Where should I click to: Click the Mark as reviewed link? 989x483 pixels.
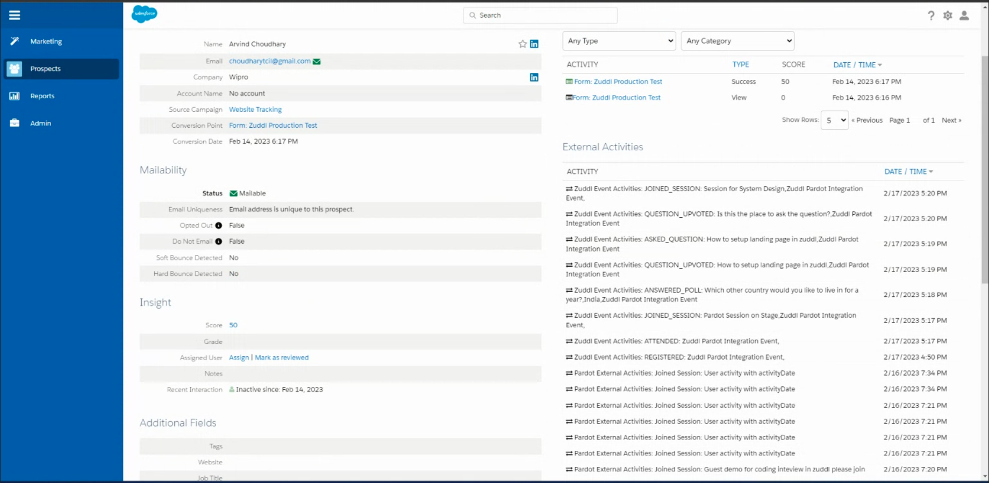point(282,357)
